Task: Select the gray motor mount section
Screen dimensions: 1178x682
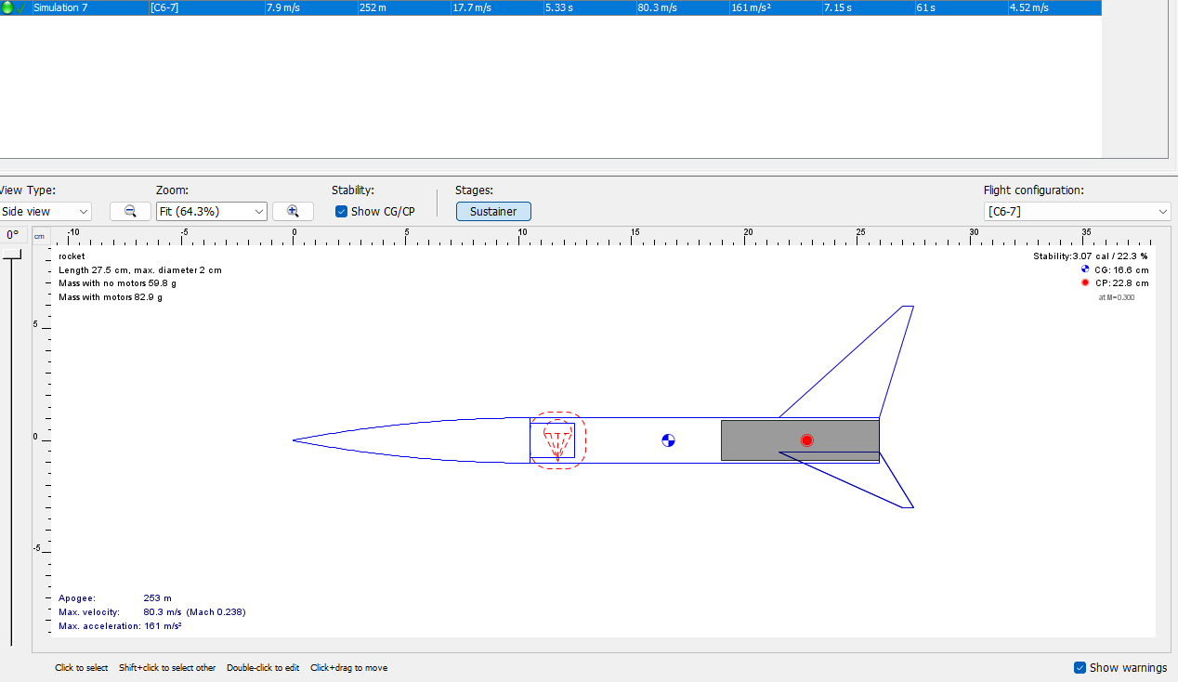Action: (800, 440)
